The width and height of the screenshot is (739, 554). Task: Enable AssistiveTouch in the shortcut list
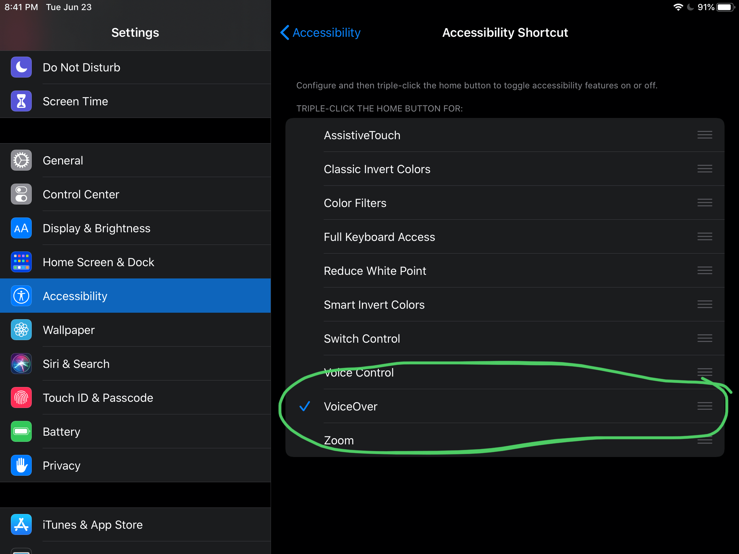click(362, 135)
